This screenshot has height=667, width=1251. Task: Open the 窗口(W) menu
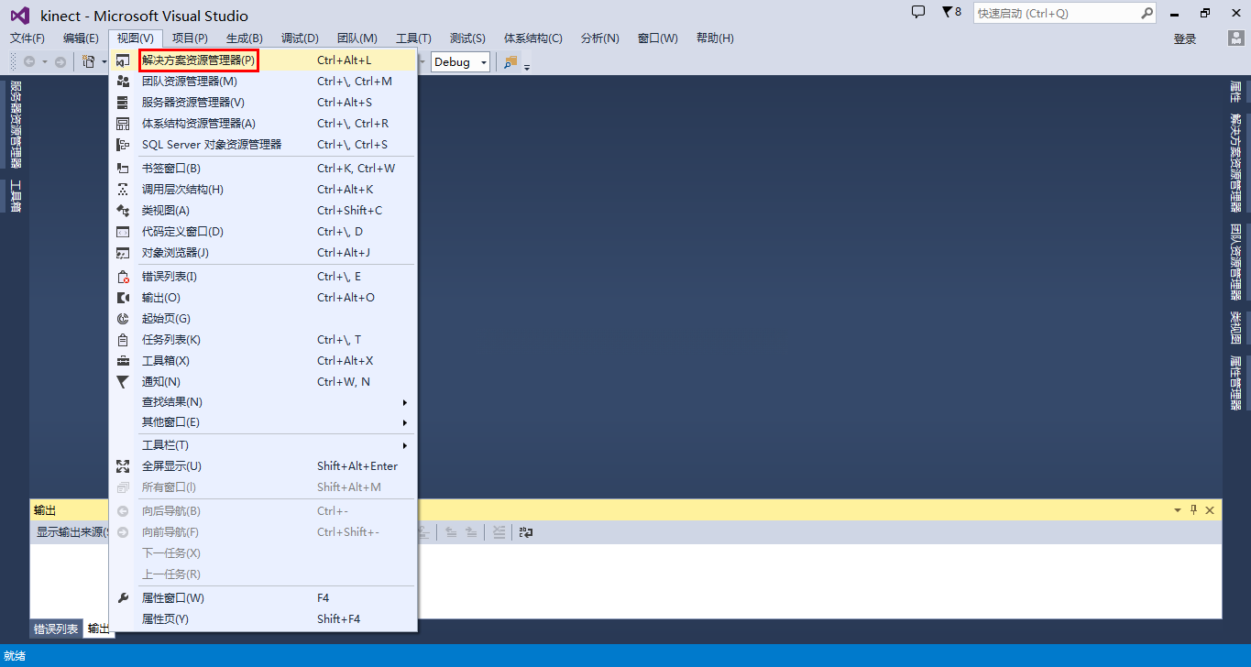(658, 38)
